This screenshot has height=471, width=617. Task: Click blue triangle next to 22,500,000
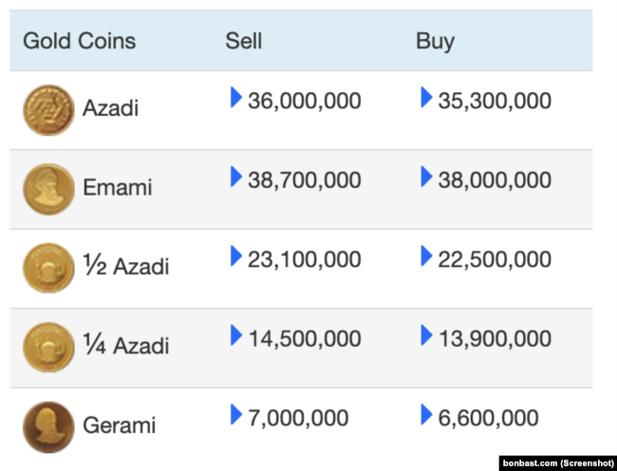(x=426, y=255)
